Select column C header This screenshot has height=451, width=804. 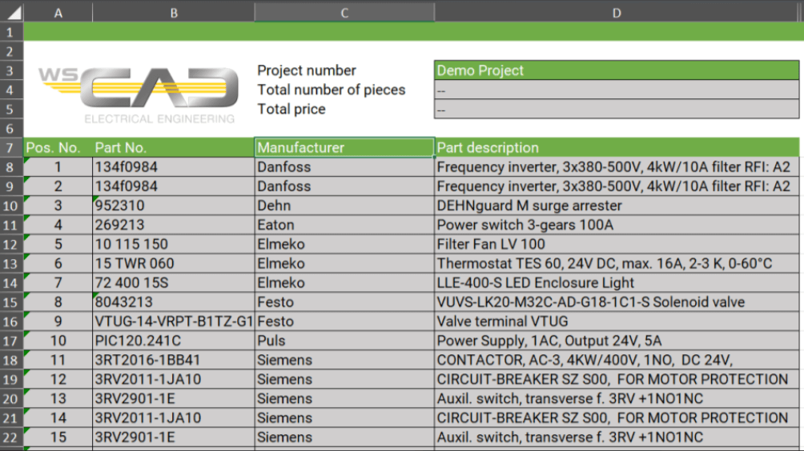click(x=344, y=12)
